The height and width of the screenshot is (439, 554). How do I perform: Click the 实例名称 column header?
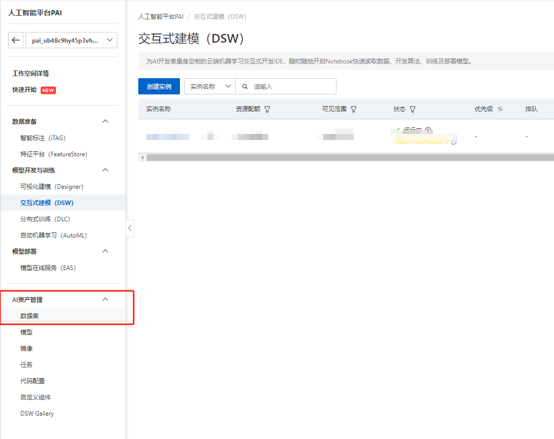coord(158,109)
